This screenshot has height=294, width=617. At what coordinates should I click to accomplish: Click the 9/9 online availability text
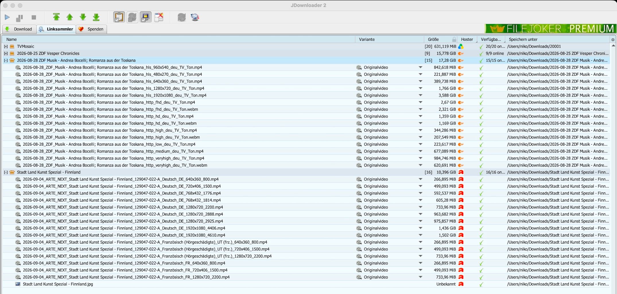(495, 53)
